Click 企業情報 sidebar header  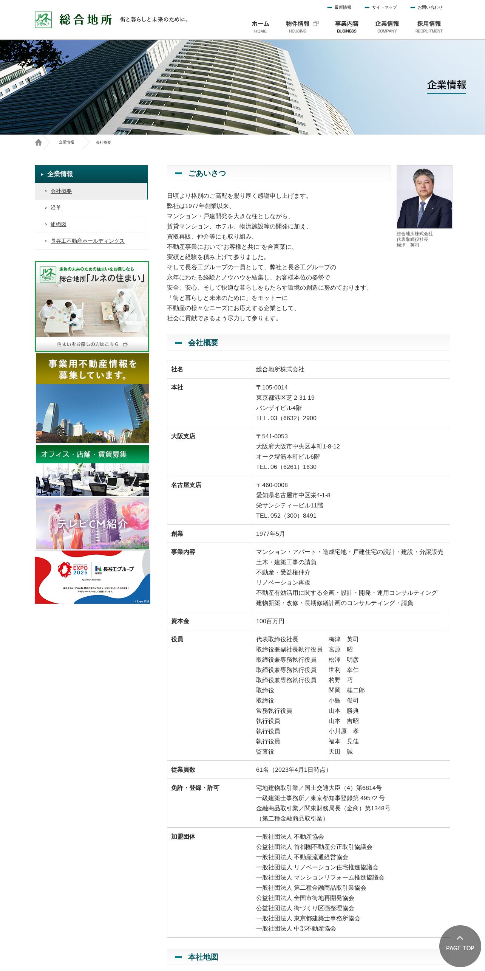[91, 174]
